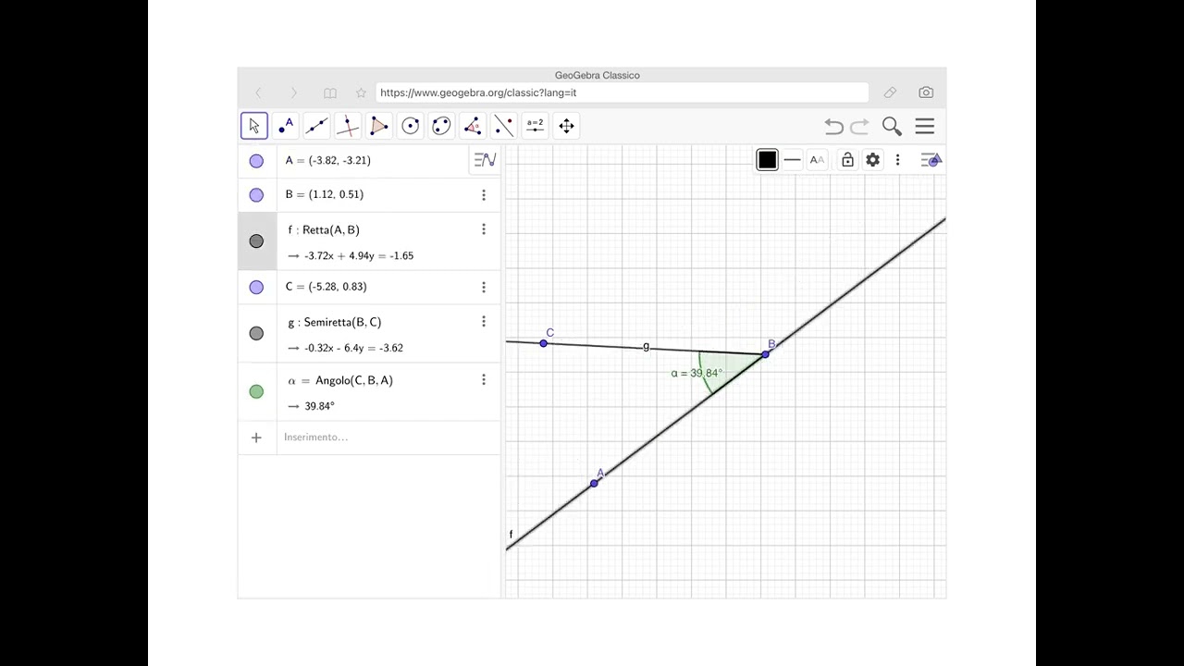Select the Ellipse conic tool
The height and width of the screenshot is (666, 1184).
[x=441, y=126]
